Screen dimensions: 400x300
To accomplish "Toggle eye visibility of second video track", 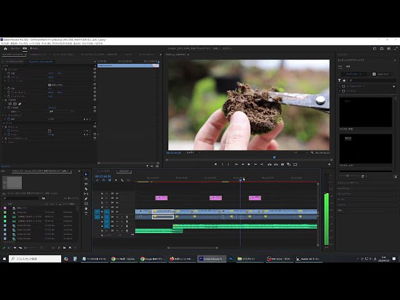I will (117, 198).
